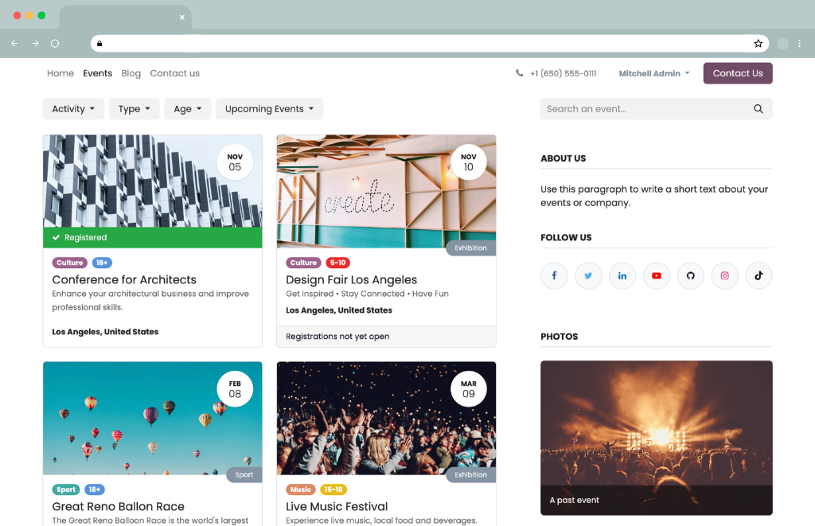Open the Upcoming Events dropdown
The image size is (815, 526).
269,109
